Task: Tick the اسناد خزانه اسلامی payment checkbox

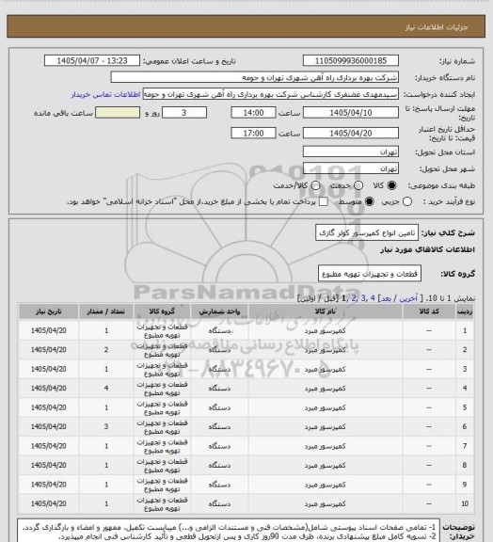Action: 324,201
